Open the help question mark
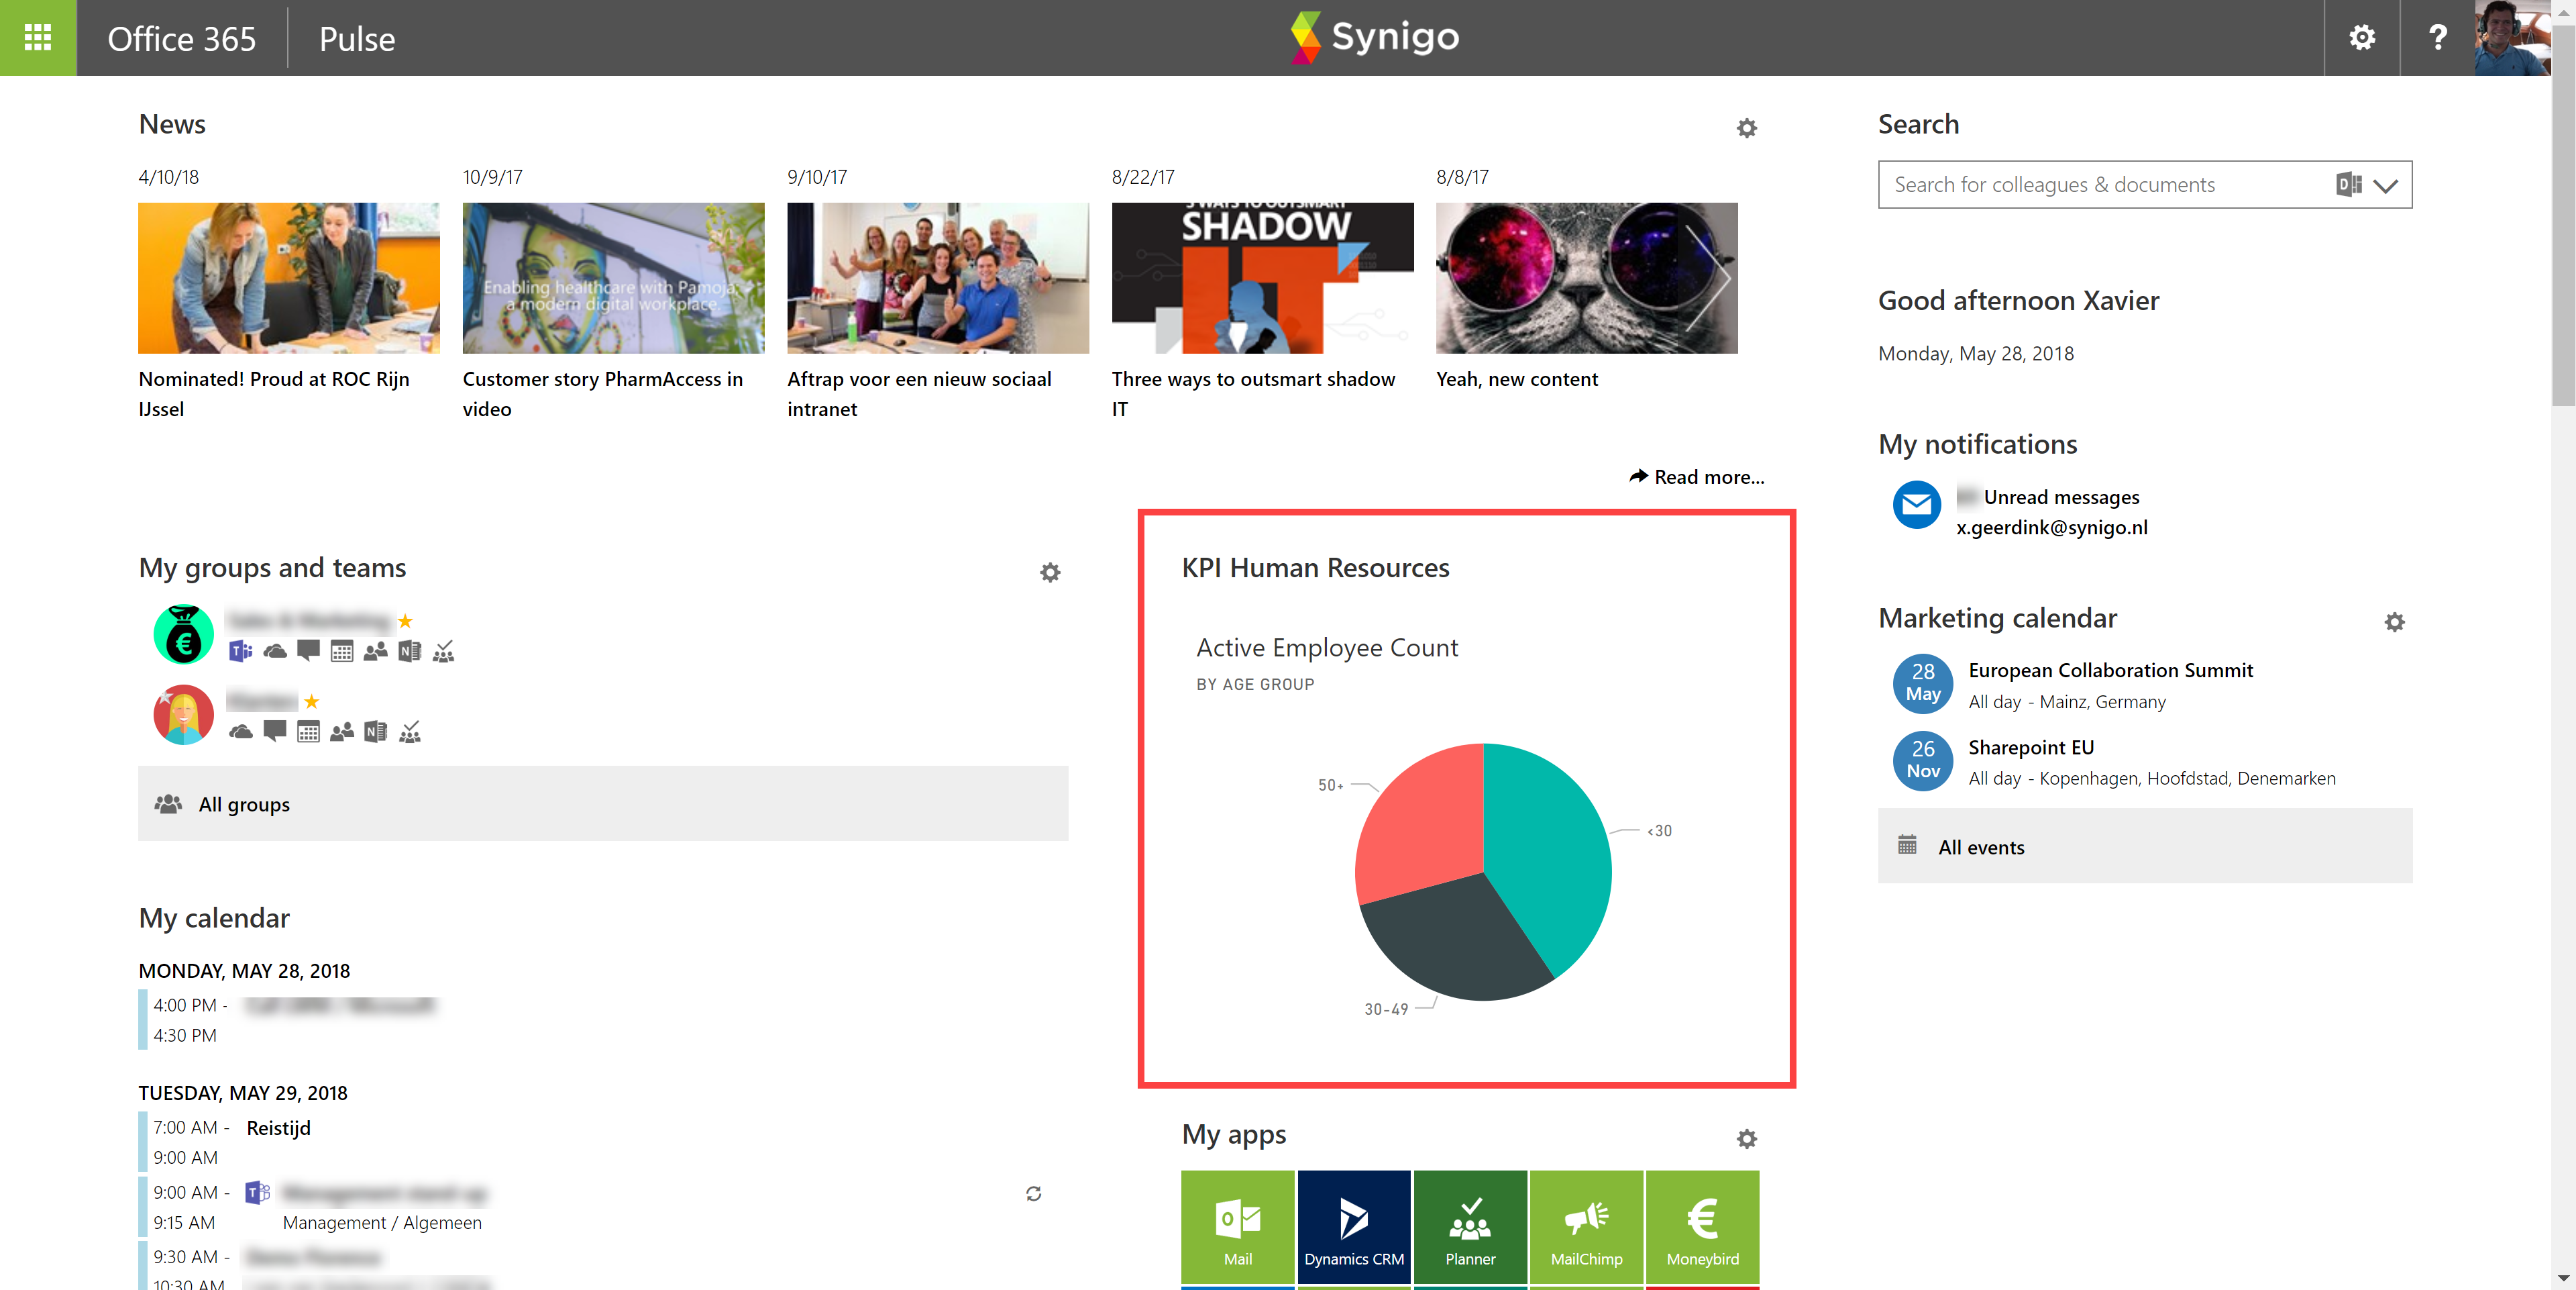This screenshot has width=2576, height=1290. click(x=2437, y=37)
